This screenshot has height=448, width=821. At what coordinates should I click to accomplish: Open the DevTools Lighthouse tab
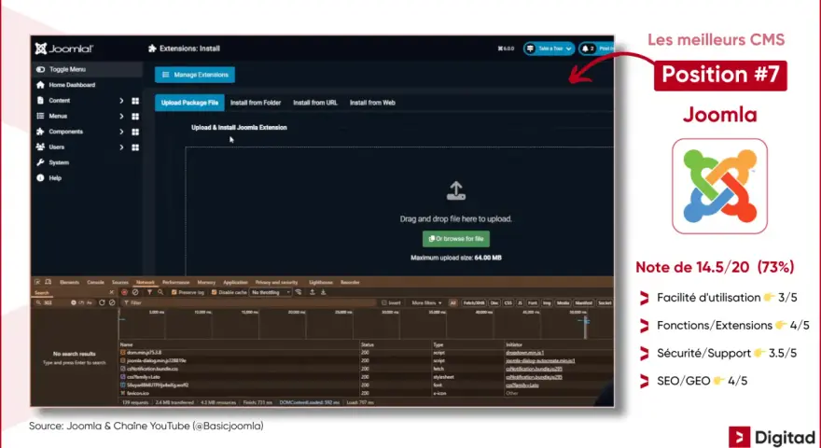(320, 283)
